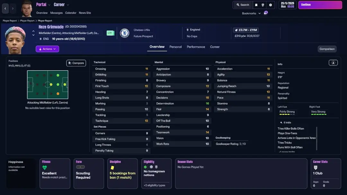
Task: Click green check Eligibility icon
Action: (145, 167)
